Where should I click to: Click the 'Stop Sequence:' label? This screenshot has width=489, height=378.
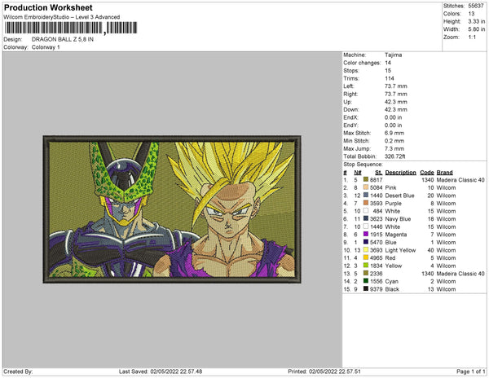pos(363,164)
